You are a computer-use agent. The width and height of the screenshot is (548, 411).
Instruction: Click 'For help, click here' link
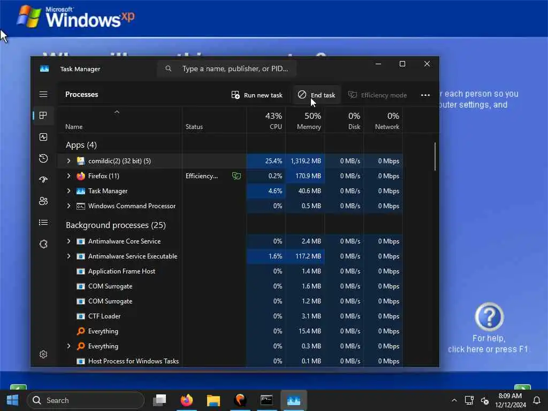pyautogui.click(x=488, y=344)
